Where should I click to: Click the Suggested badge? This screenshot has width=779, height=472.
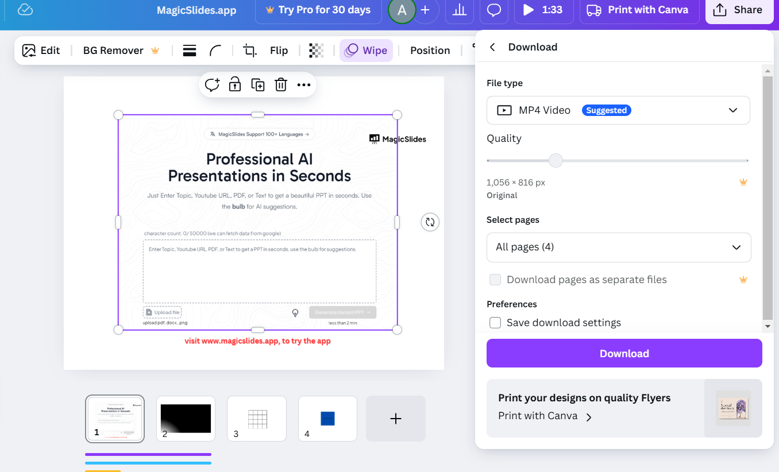(607, 110)
